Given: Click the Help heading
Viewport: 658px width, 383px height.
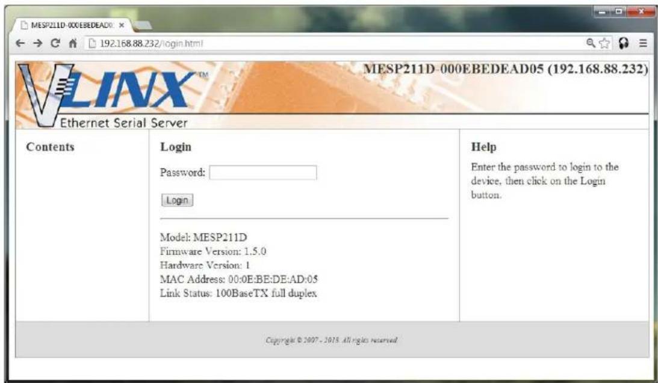Looking at the screenshot, I should coord(484,147).
